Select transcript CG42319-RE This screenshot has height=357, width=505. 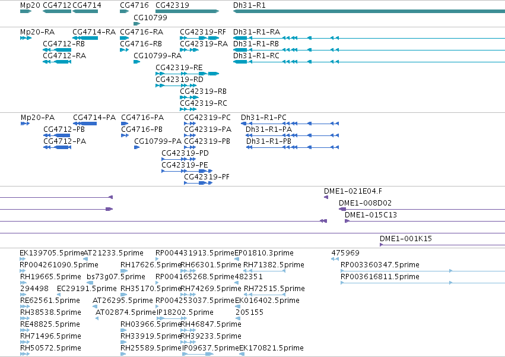(179, 68)
